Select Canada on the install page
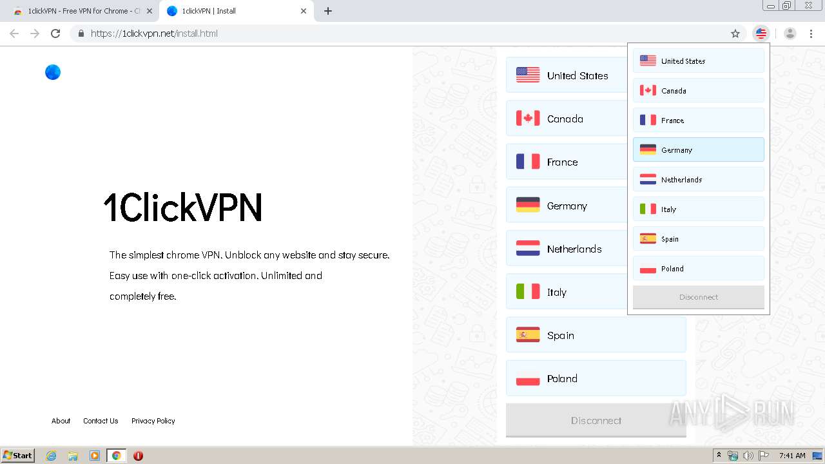The height and width of the screenshot is (464, 825). pos(567,119)
